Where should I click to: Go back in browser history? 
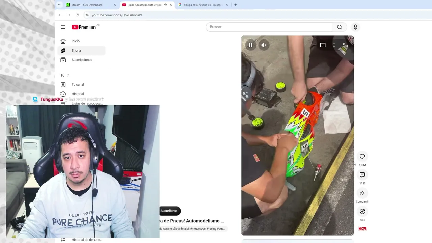tap(60, 15)
